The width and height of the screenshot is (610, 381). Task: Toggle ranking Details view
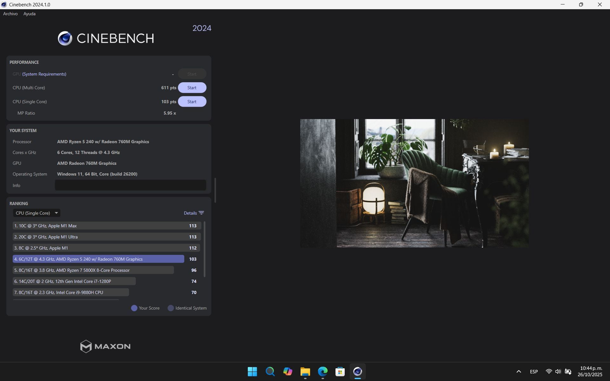tap(190, 213)
